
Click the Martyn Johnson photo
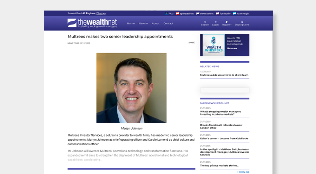[131, 88]
